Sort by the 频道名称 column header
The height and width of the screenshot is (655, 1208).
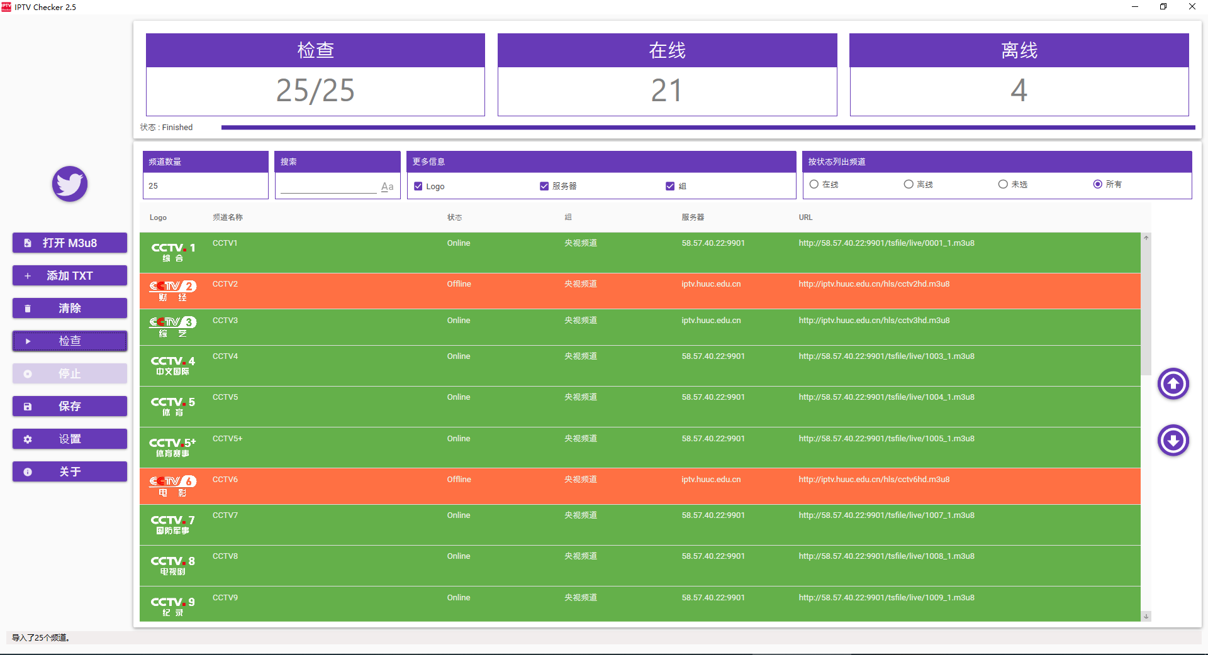coord(228,217)
